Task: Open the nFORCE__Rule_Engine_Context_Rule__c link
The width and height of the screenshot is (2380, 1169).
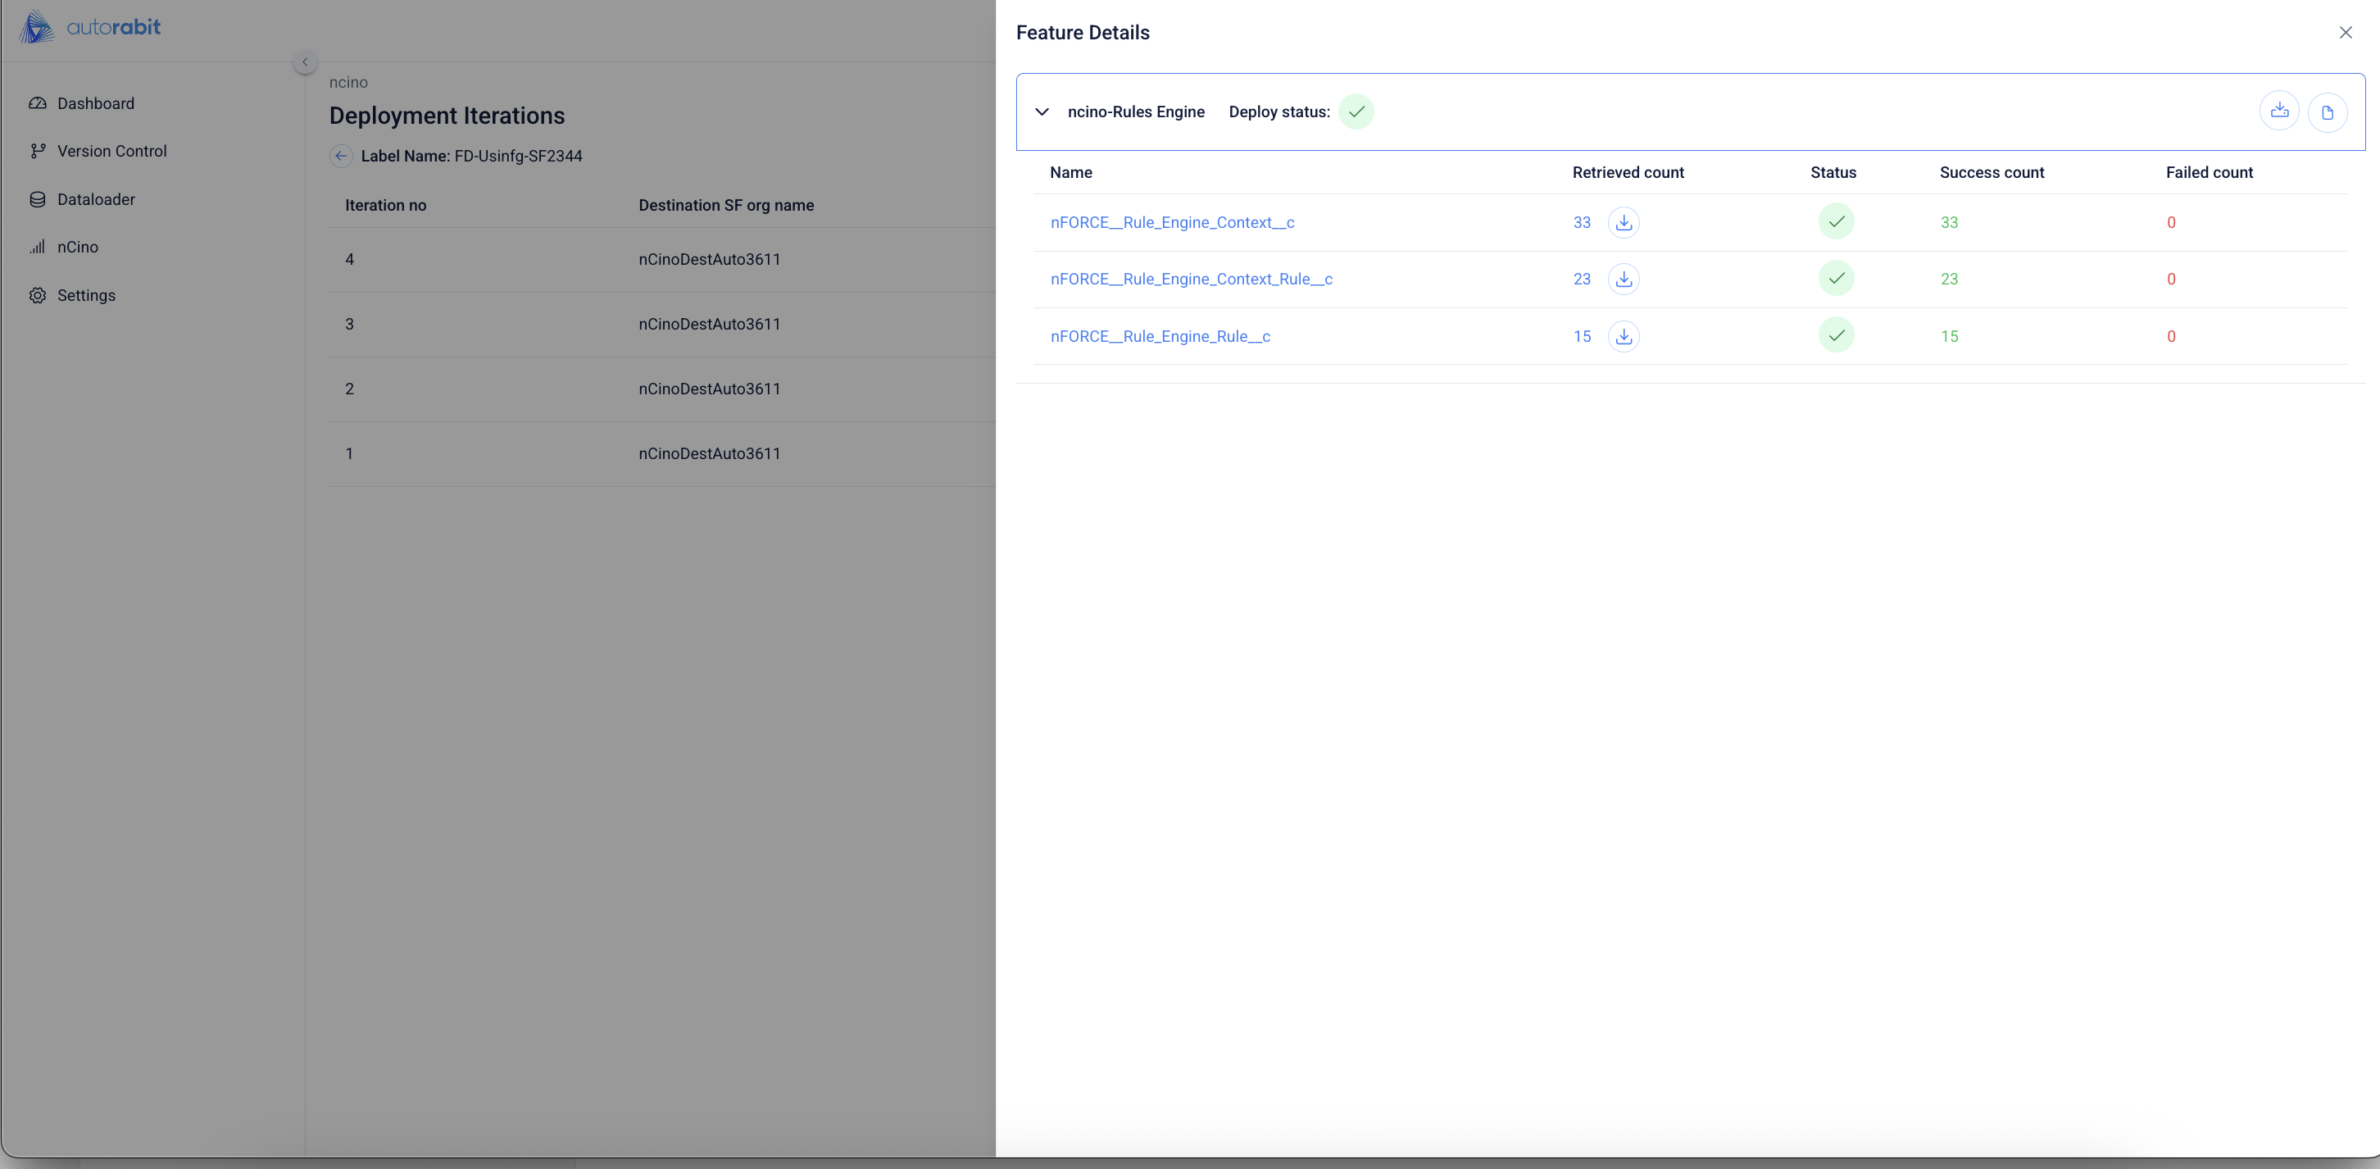Action: tap(1190, 279)
